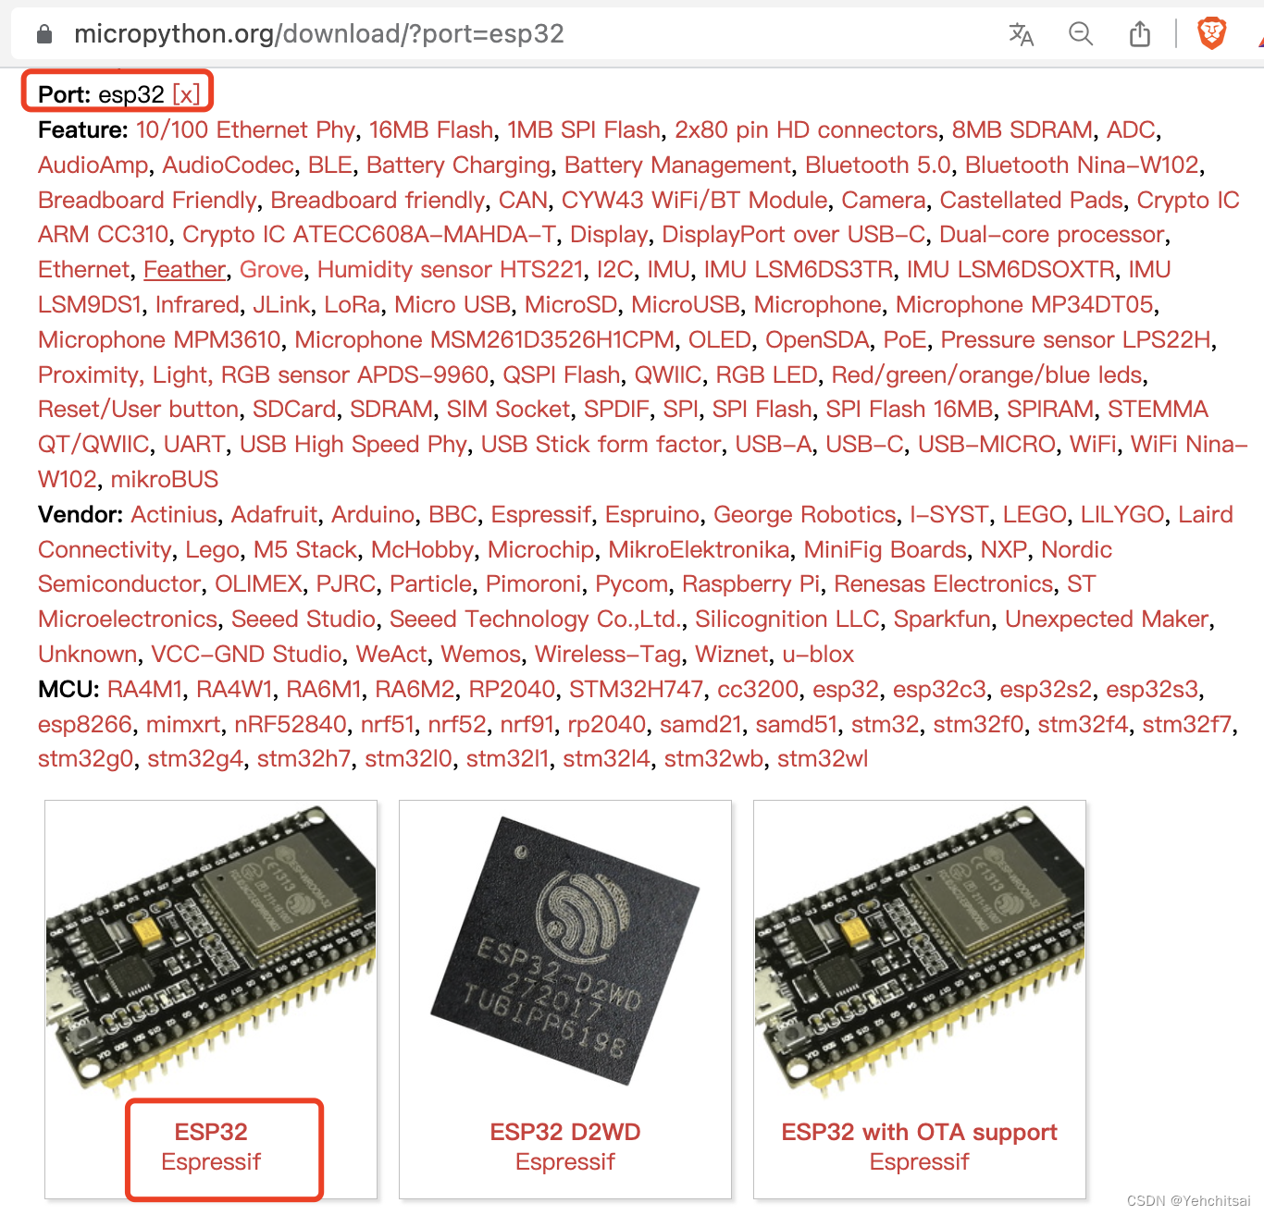The height and width of the screenshot is (1215, 1264).
Task: Select MCU stm32wb link
Action: [x=713, y=760]
